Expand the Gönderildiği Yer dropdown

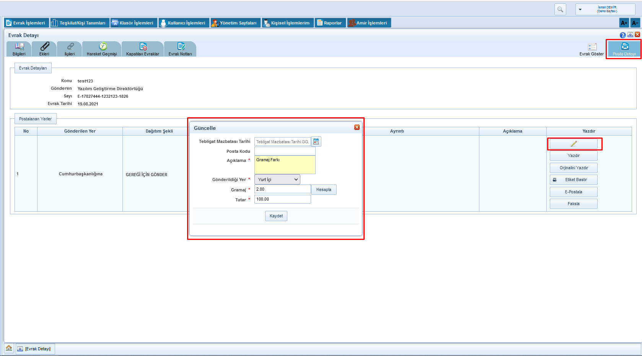click(277, 180)
